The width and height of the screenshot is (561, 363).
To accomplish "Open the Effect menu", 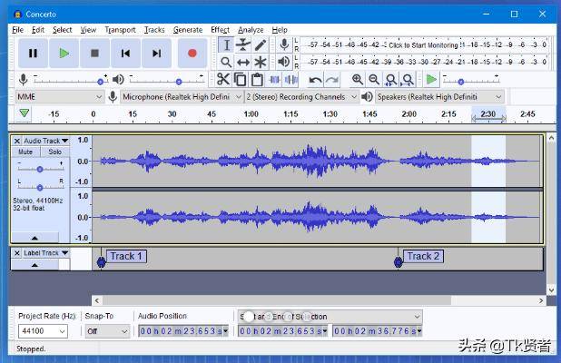I will click(220, 30).
